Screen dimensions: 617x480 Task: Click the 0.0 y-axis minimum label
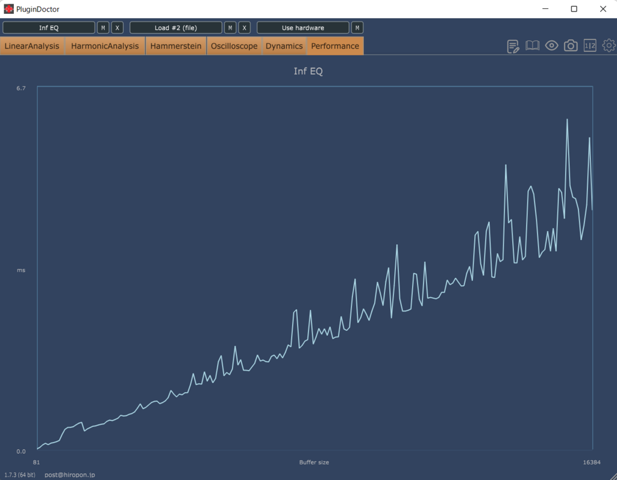[21, 451]
